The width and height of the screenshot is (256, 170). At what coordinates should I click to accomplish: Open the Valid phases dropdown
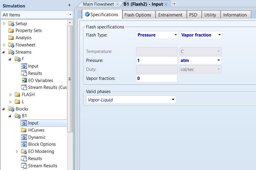[173, 100]
